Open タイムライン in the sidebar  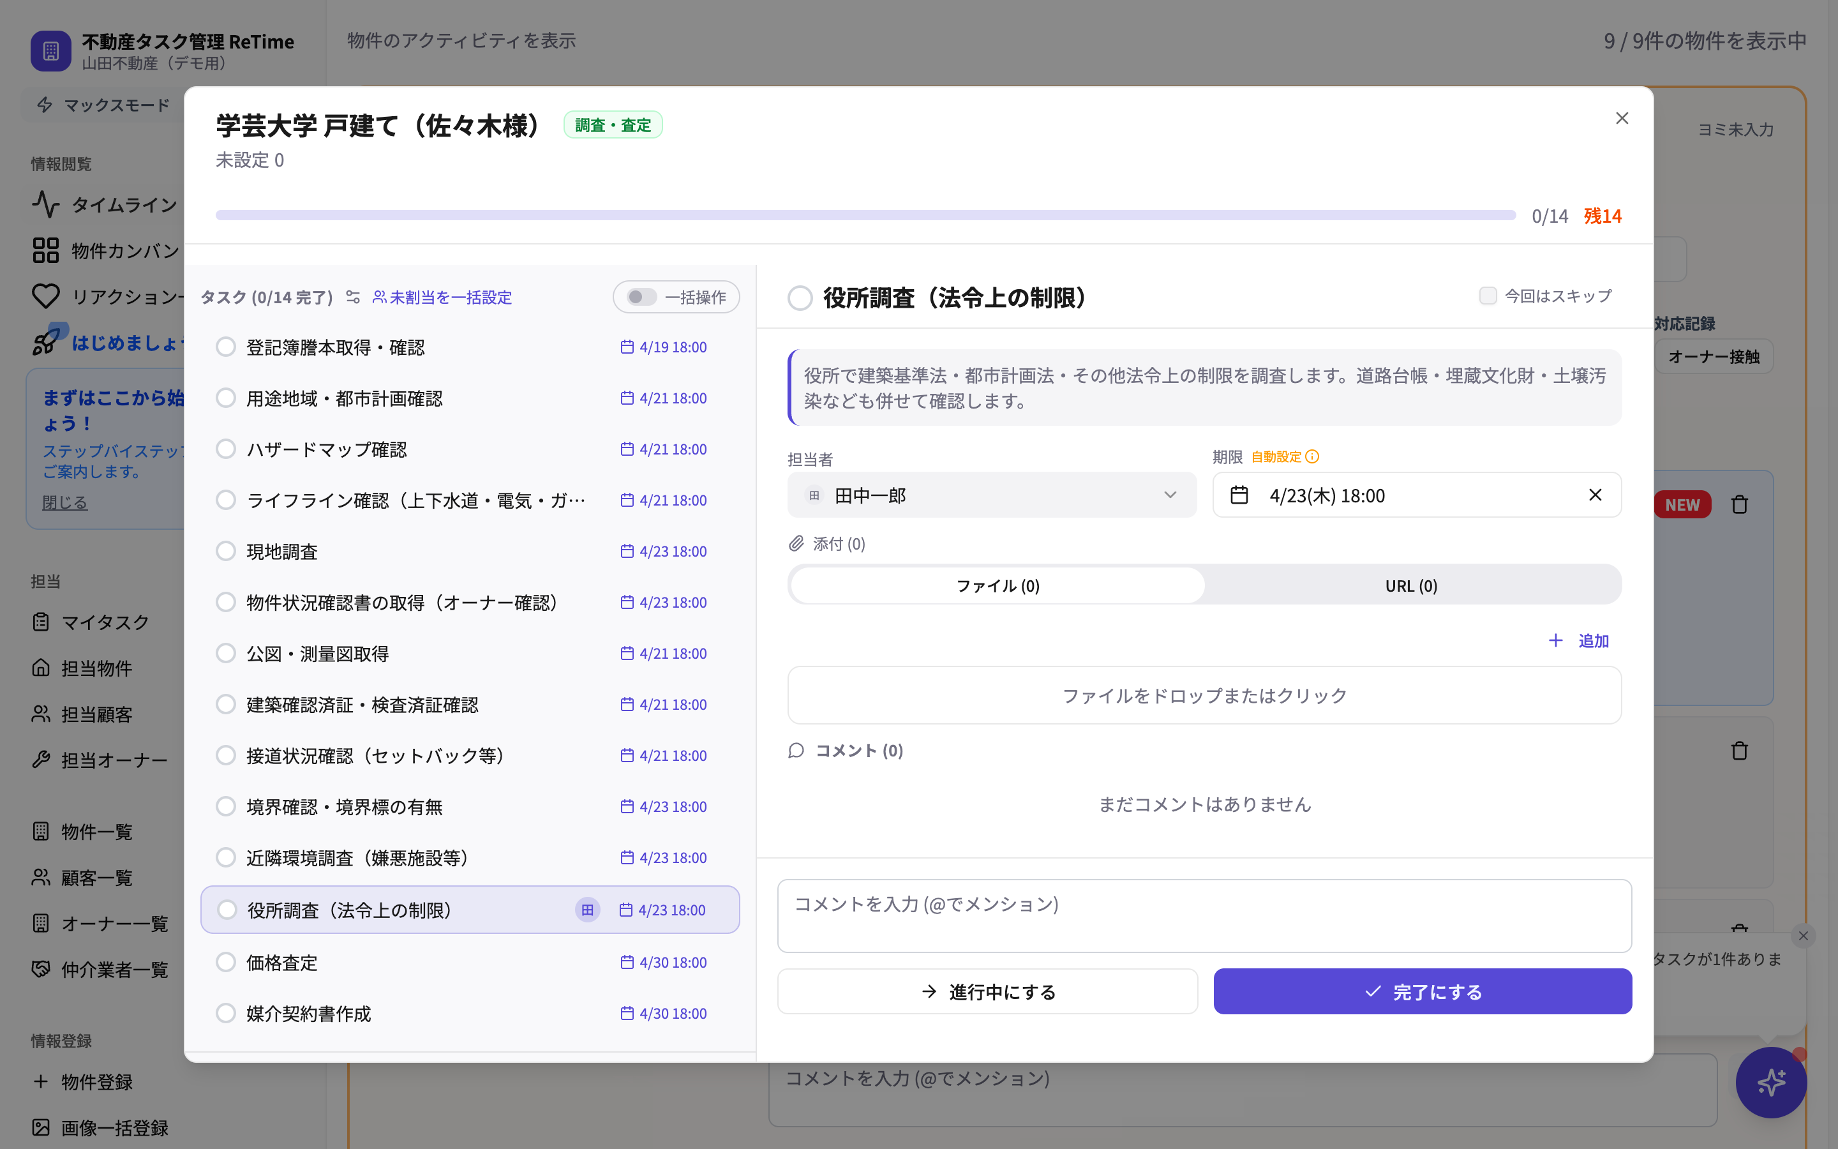(x=105, y=204)
